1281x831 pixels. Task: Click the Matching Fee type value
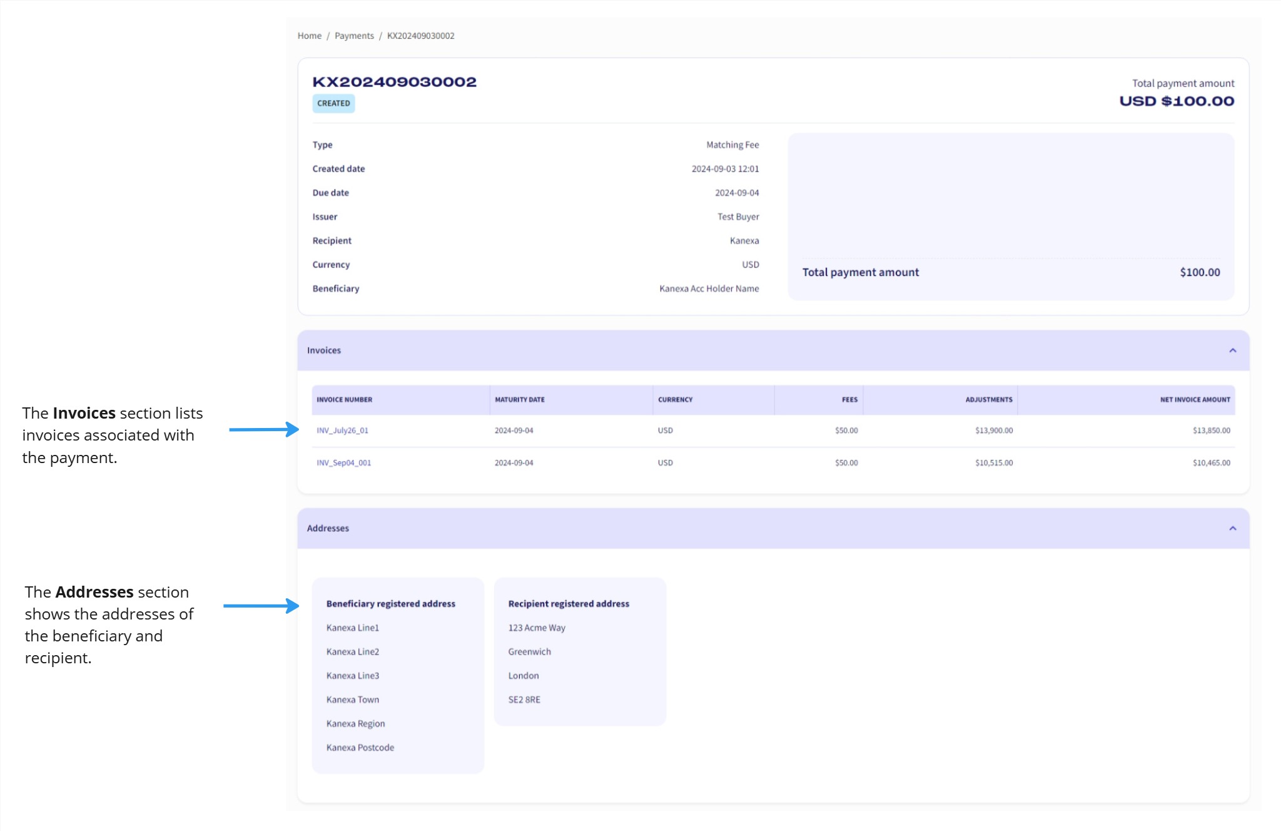point(732,145)
